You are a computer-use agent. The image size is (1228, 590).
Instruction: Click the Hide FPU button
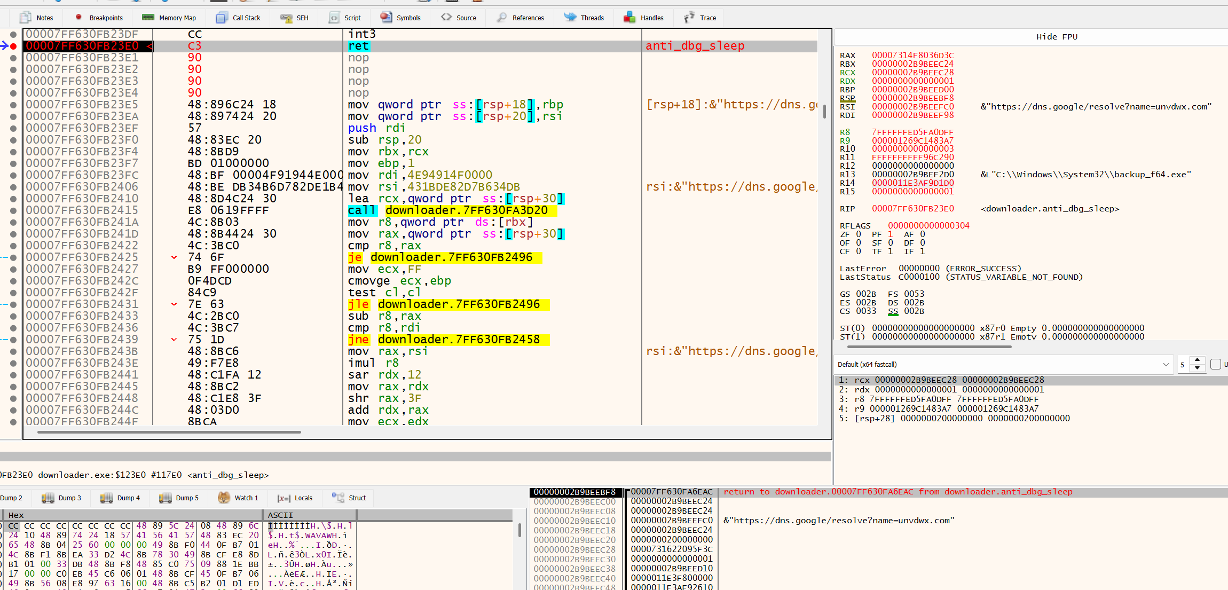[1057, 37]
